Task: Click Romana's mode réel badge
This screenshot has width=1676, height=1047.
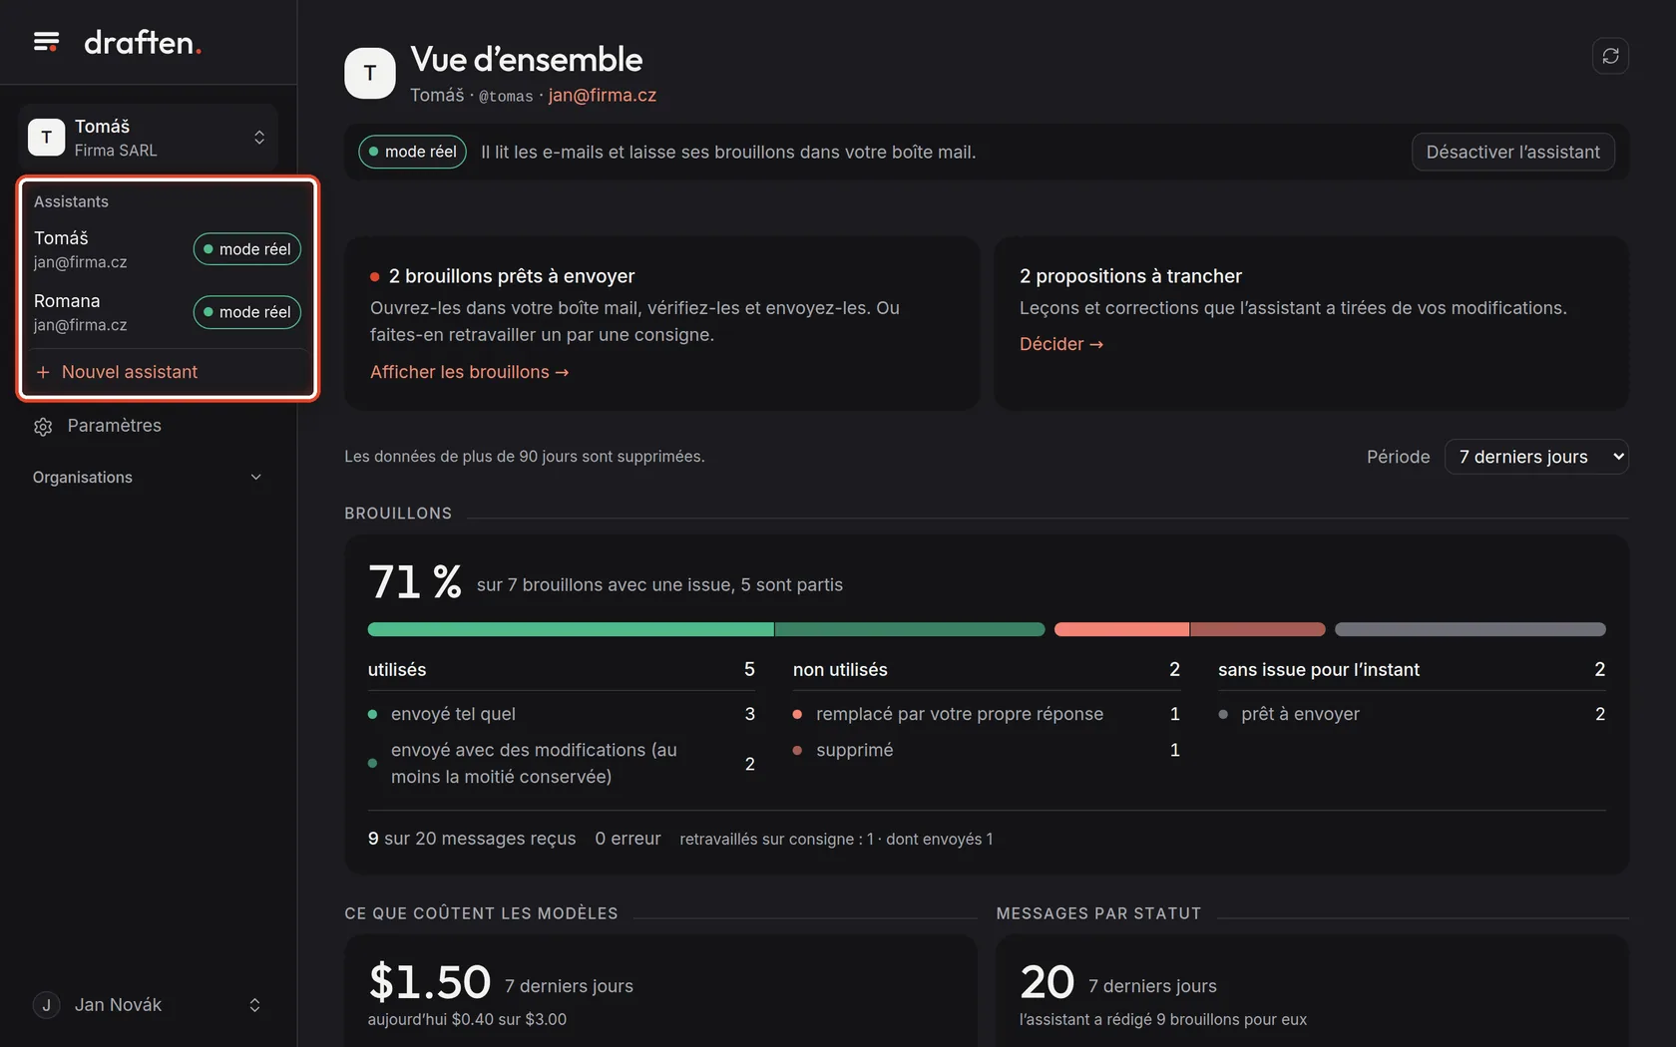Action: click(x=246, y=312)
